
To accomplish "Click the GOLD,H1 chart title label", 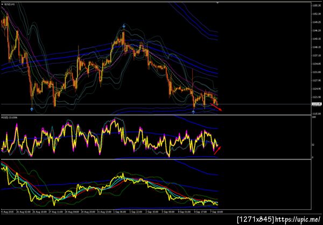I will pos(9,4).
